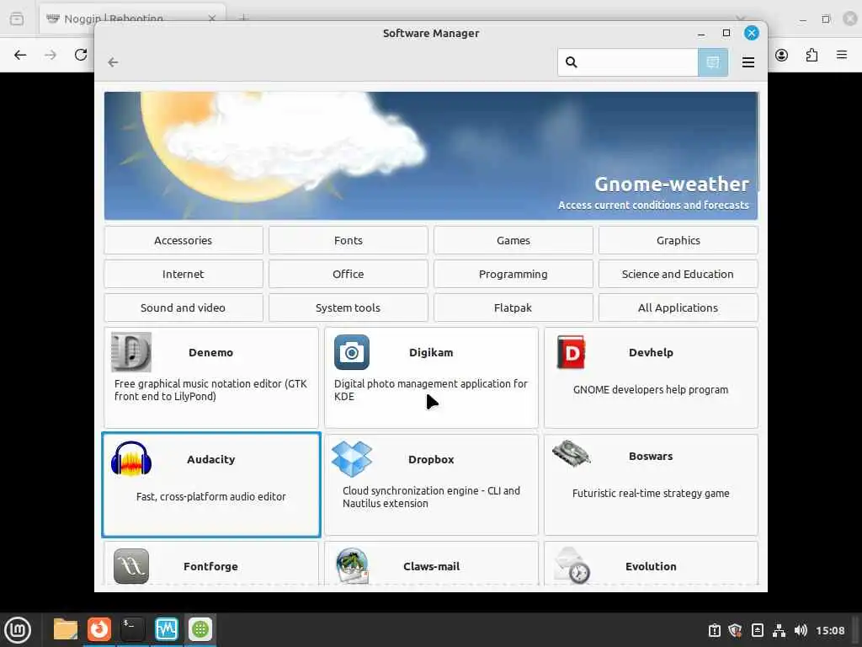This screenshot has width=862, height=647.
Task: Open the volume tray icon
Action: (x=801, y=630)
